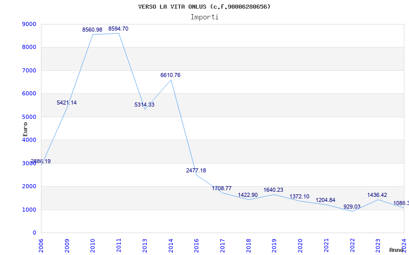Click the x-axis year 2006
The width and height of the screenshot is (409, 255).
tap(41, 246)
